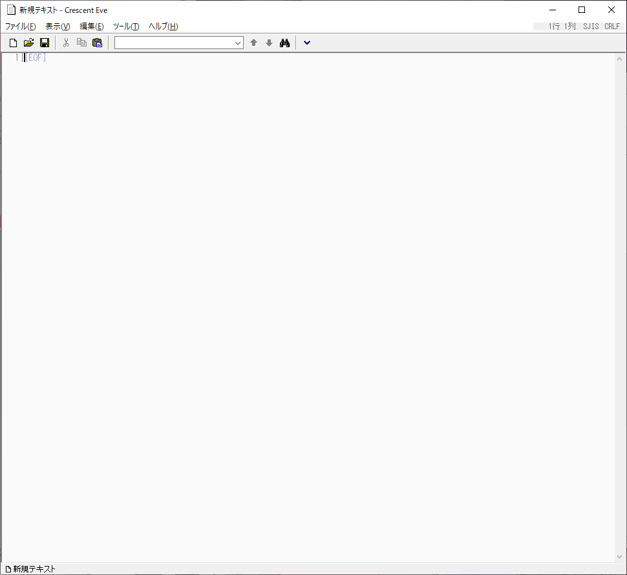The height and width of the screenshot is (575, 627).
Task: Click the CRLF line ending indicator
Action: click(611, 26)
